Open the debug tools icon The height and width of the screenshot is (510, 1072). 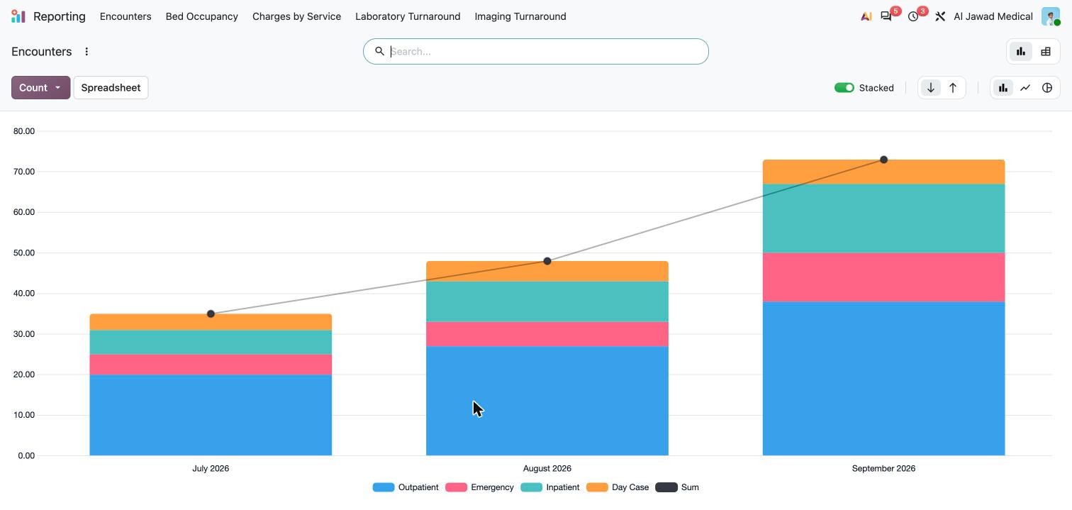pyautogui.click(x=940, y=16)
